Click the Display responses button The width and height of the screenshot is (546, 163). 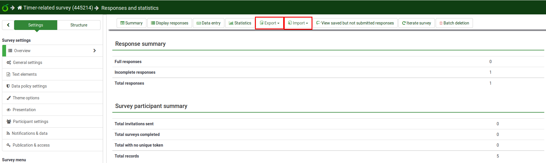[x=169, y=23]
